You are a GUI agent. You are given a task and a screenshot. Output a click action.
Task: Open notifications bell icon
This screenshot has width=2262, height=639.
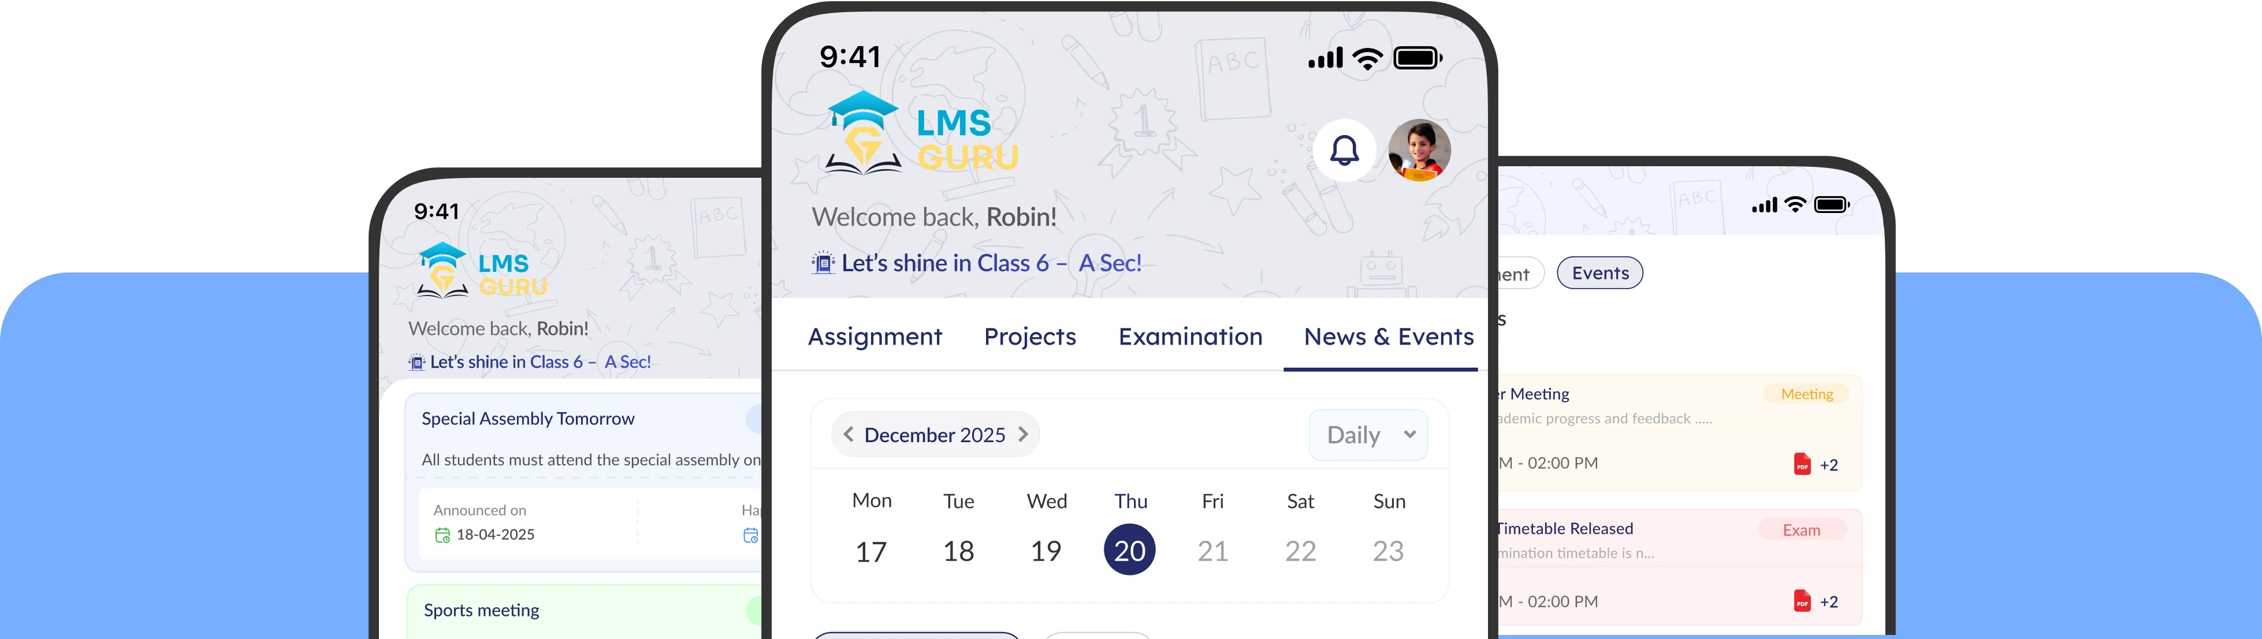pyautogui.click(x=1344, y=150)
